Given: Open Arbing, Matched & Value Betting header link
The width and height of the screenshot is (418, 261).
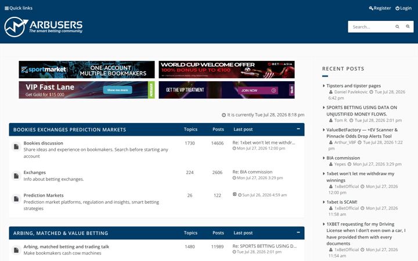Looking at the screenshot, I should click(61, 233).
